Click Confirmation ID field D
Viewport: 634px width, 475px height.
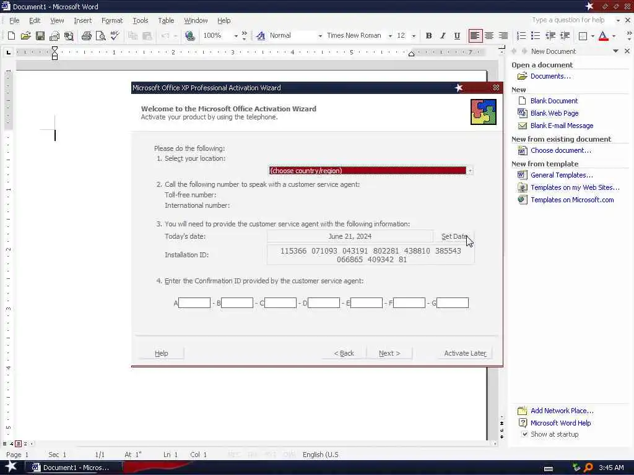coord(323,303)
